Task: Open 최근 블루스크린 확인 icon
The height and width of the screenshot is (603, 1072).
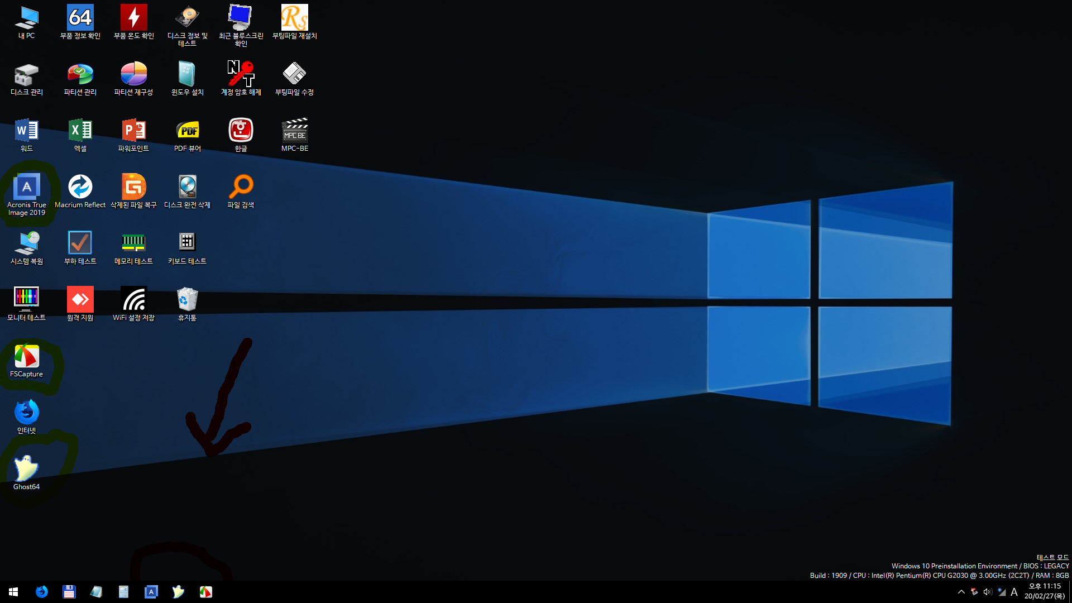Action: [x=241, y=26]
